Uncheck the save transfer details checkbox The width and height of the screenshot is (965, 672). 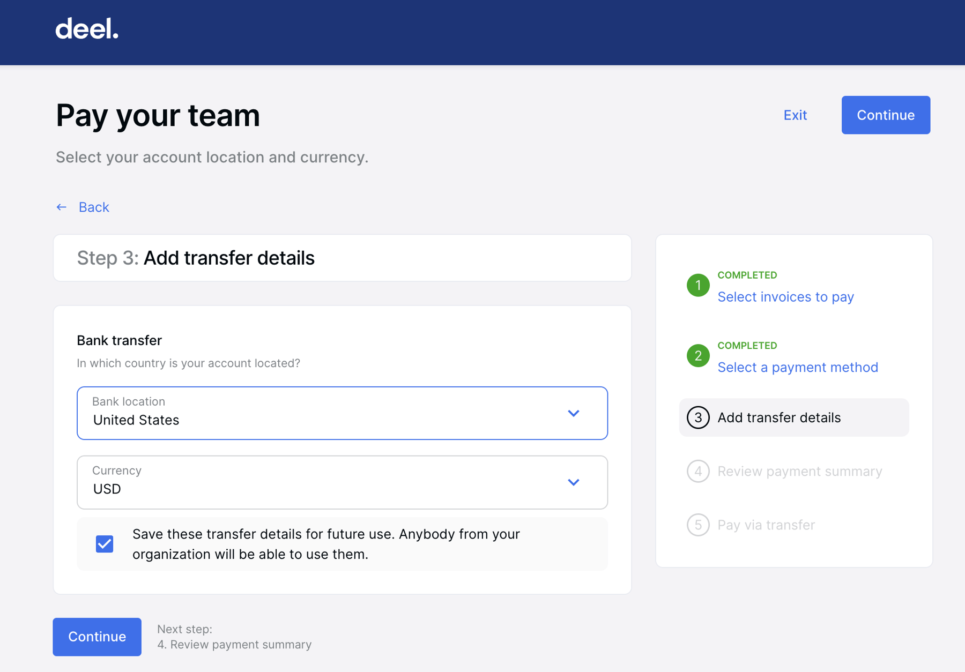tap(105, 544)
